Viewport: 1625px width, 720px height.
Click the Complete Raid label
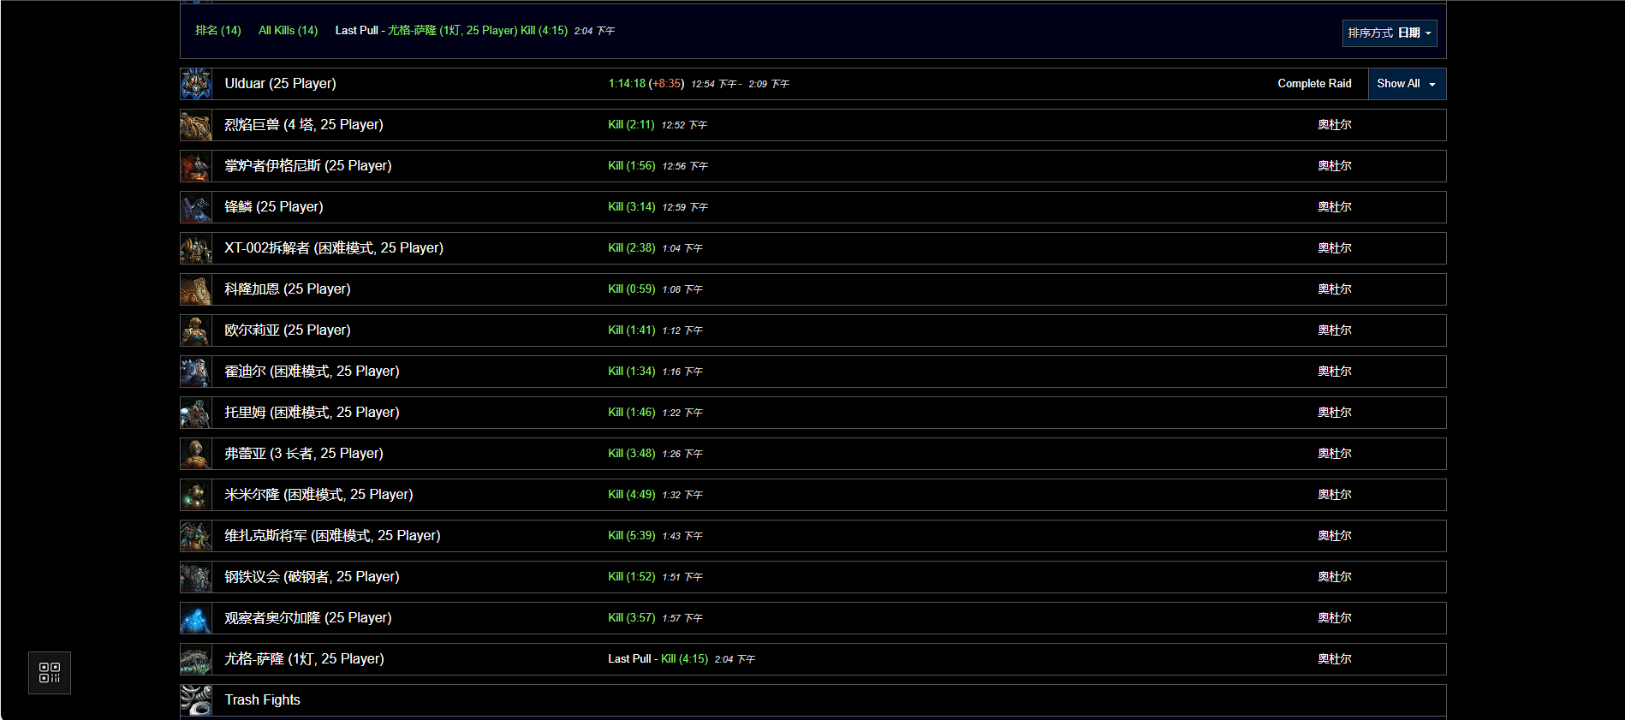tap(1314, 84)
